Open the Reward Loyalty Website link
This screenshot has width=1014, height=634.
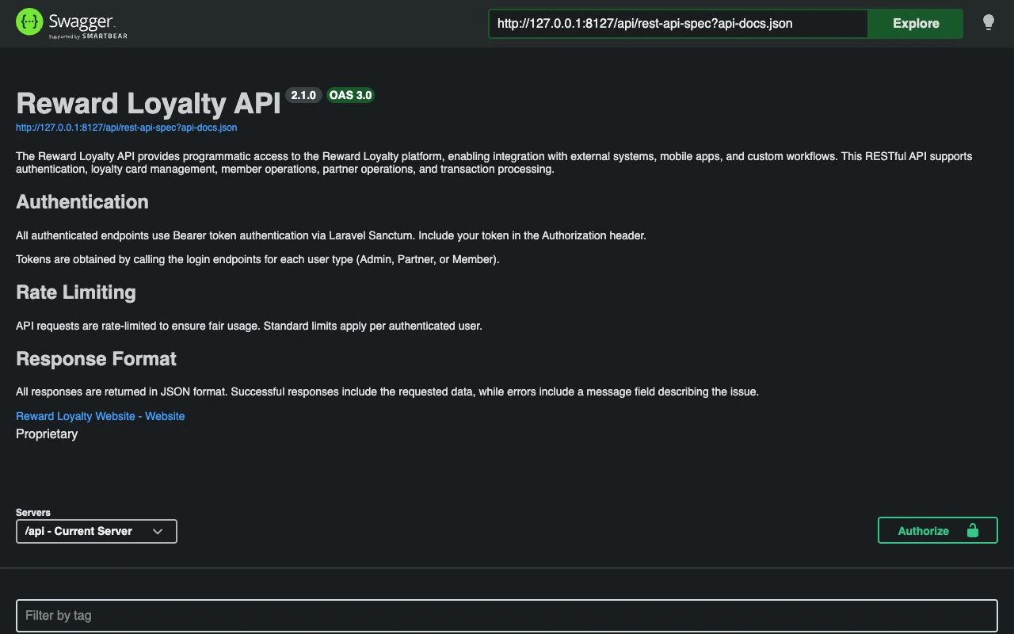[x=100, y=416]
